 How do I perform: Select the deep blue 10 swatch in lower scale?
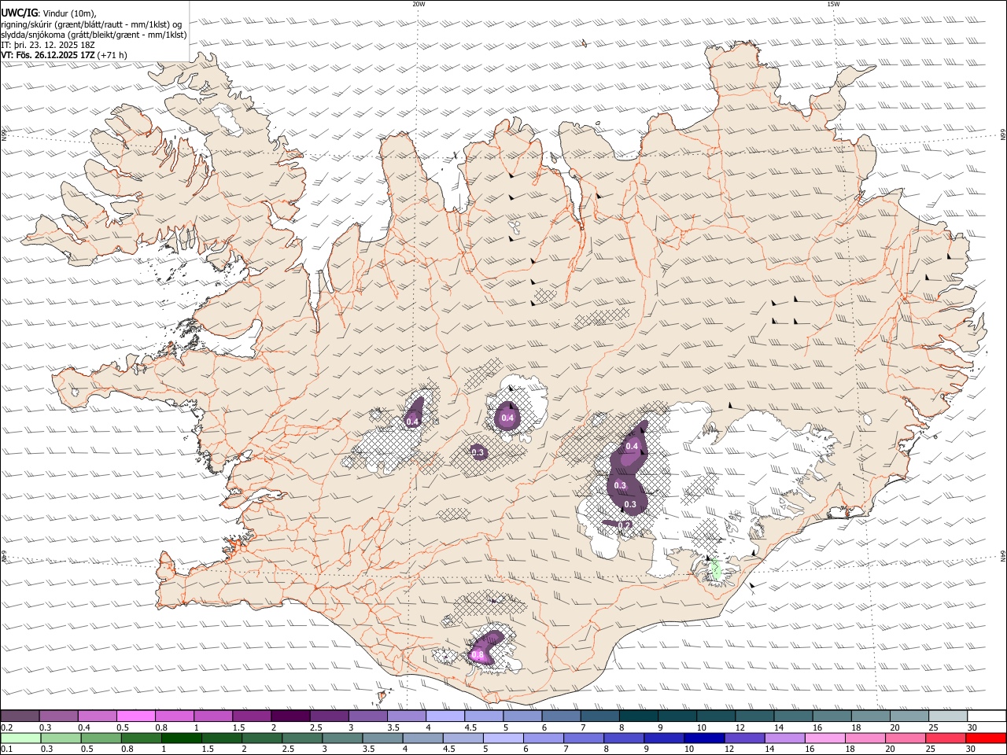tap(704, 738)
